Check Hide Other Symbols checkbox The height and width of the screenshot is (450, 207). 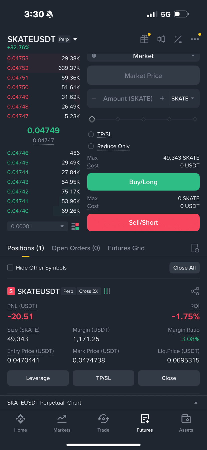(x=10, y=267)
